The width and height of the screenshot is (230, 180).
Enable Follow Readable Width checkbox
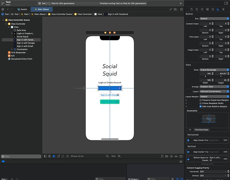(x=200, y=103)
